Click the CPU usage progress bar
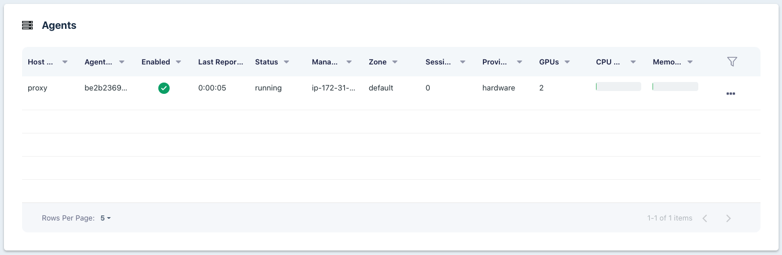This screenshot has height=255, width=782. click(x=618, y=87)
